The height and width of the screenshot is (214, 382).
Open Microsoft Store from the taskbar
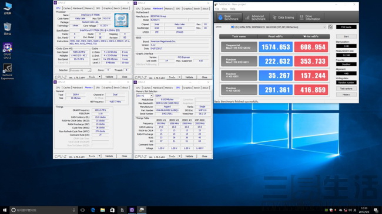click(x=112, y=210)
